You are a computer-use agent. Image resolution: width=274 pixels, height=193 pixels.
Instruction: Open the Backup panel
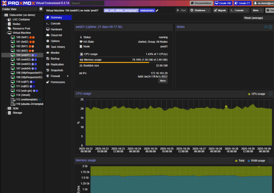56,58
